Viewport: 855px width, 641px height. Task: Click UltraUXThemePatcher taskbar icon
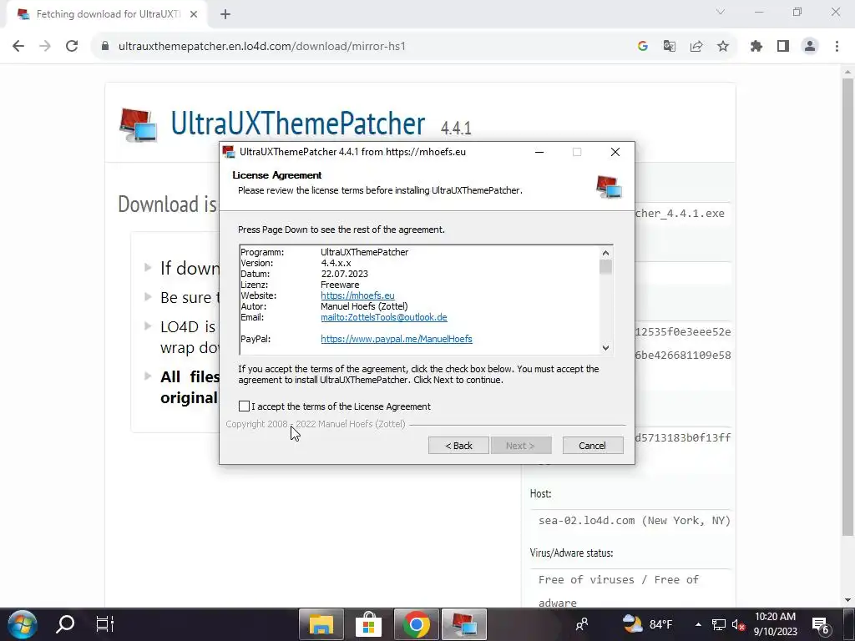point(463,624)
